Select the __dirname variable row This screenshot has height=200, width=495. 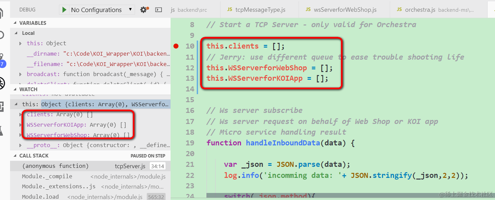point(90,54)
